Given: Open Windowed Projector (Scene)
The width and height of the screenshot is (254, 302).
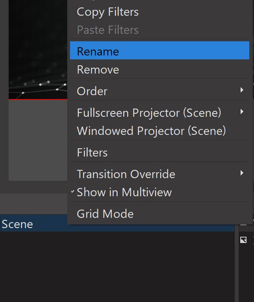Looking at the screenshot, I should (x=151, y=131).
